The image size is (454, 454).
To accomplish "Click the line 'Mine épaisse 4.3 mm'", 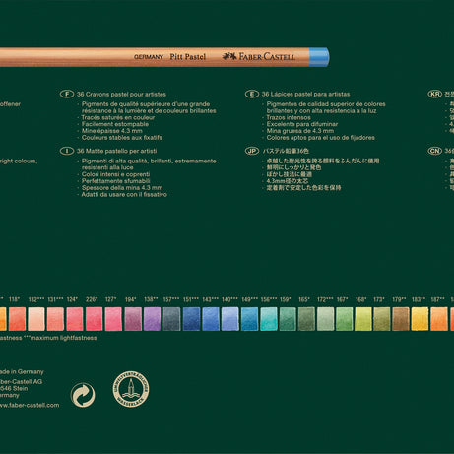I will click(x=112, y=131).
